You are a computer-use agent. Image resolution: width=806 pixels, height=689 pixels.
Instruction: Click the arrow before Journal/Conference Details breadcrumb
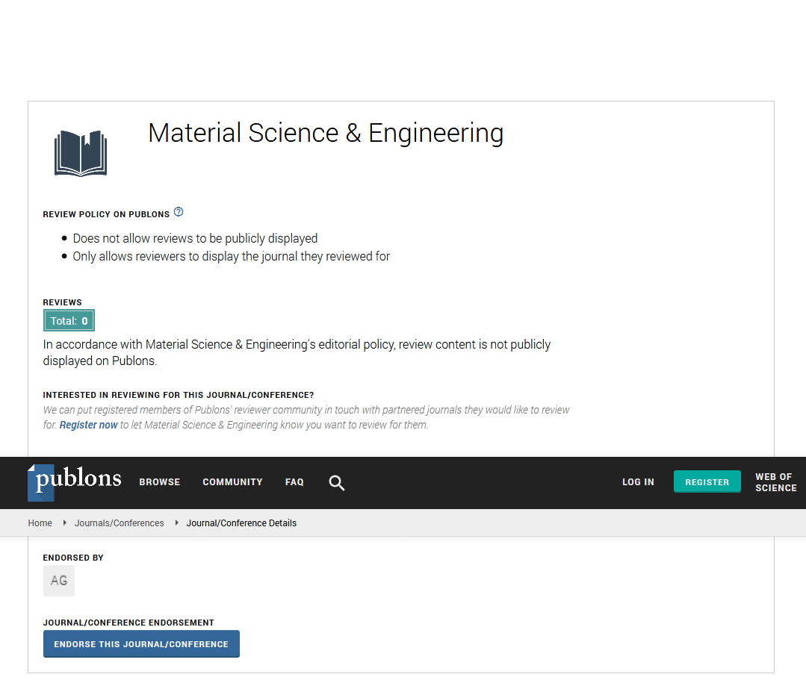[177, 523]
